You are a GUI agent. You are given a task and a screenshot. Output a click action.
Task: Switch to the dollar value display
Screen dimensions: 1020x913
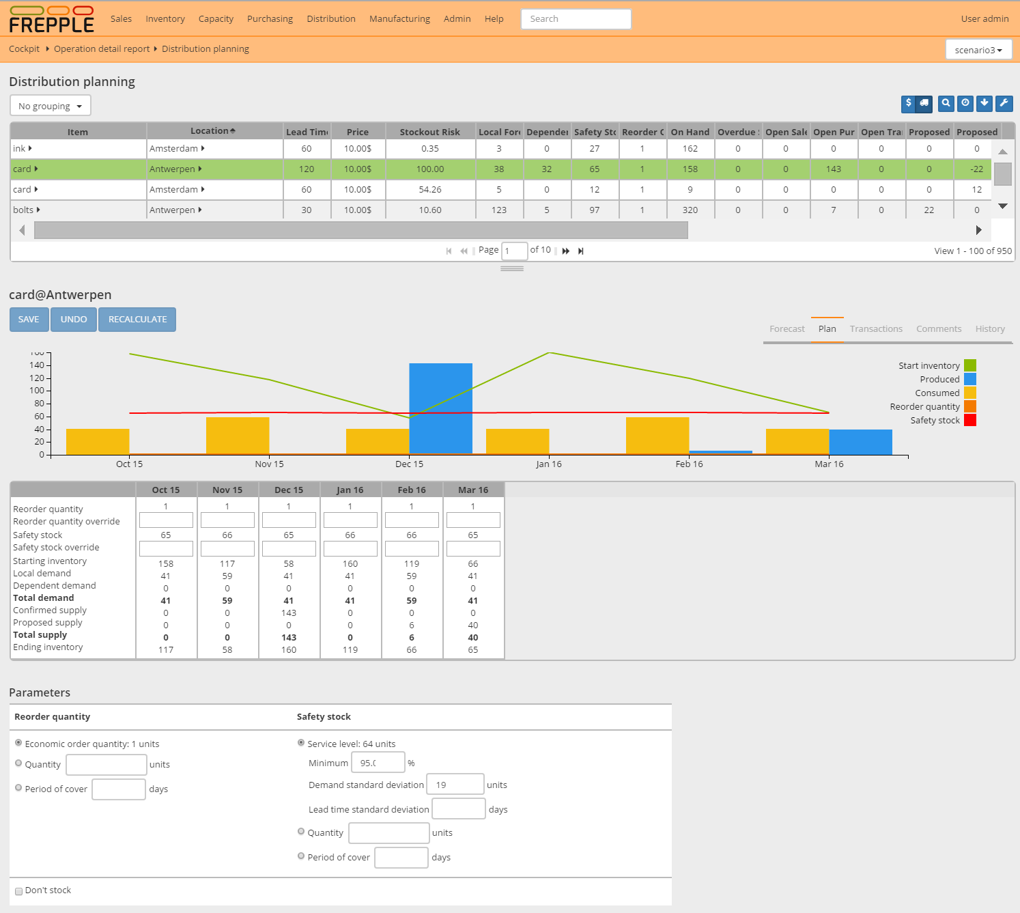click(x=908, y=103)
